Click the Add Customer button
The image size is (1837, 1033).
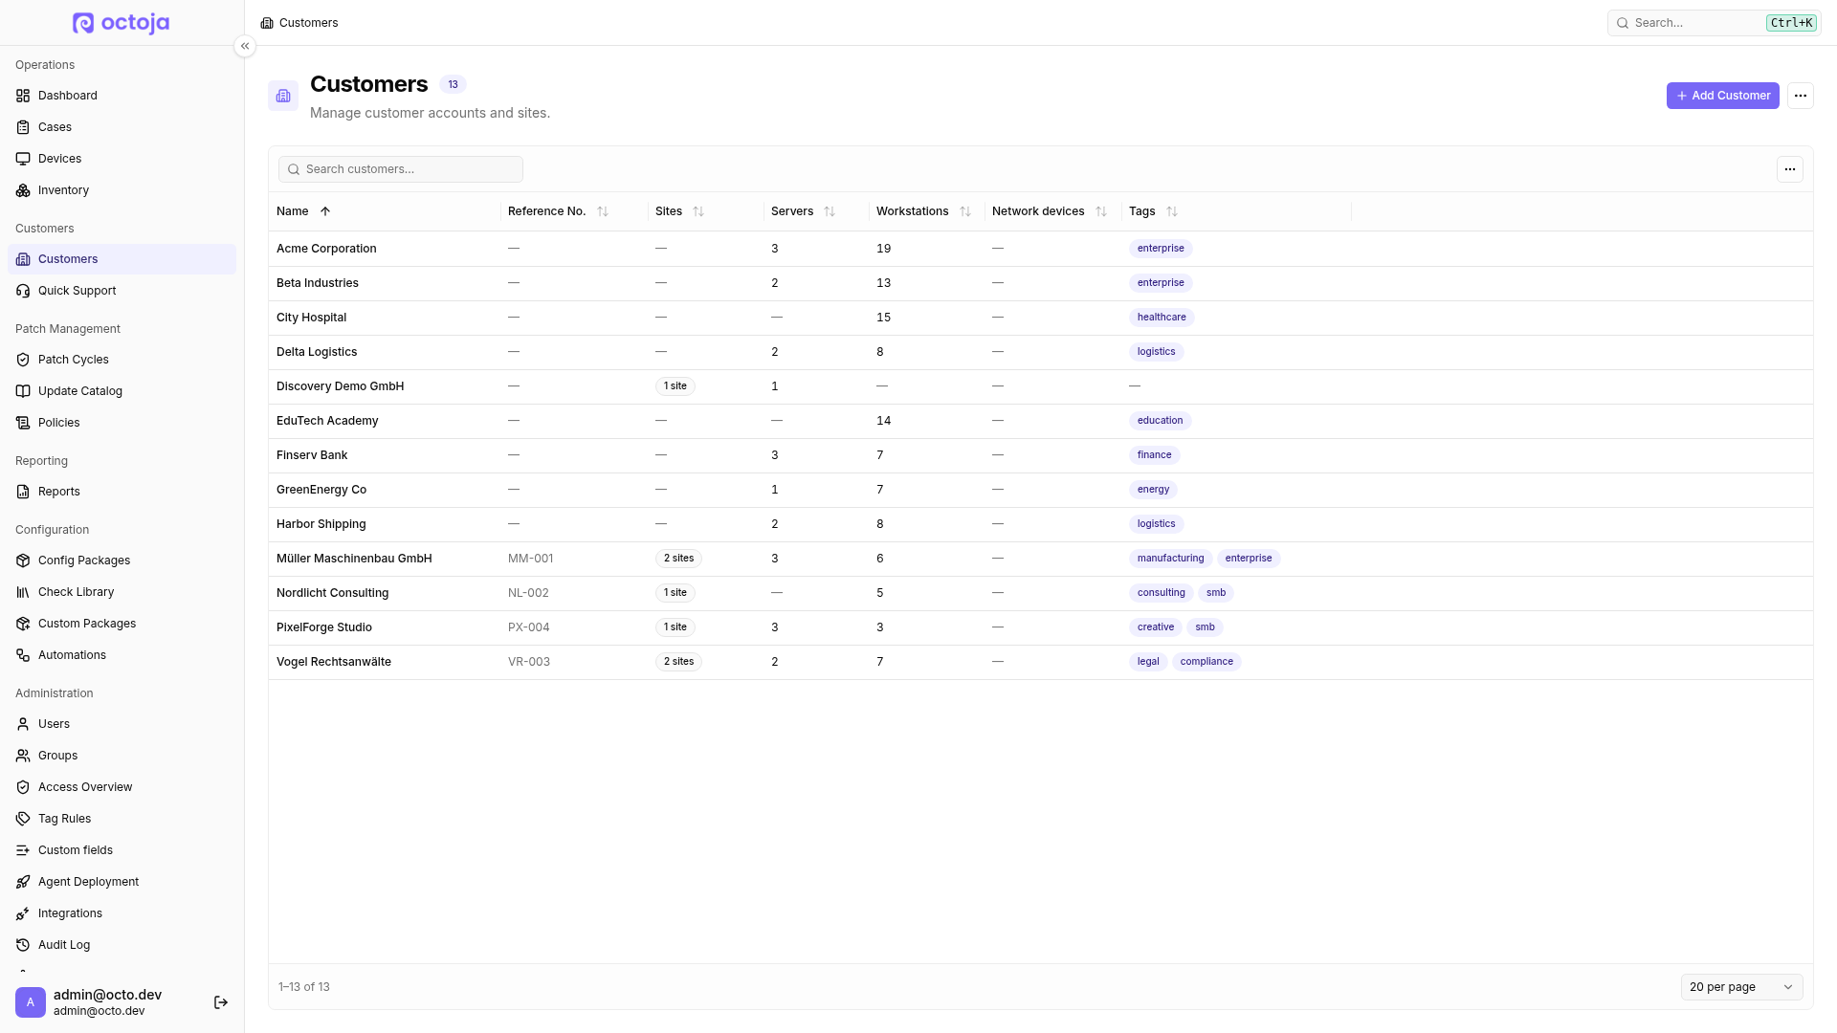[1722, 96]
